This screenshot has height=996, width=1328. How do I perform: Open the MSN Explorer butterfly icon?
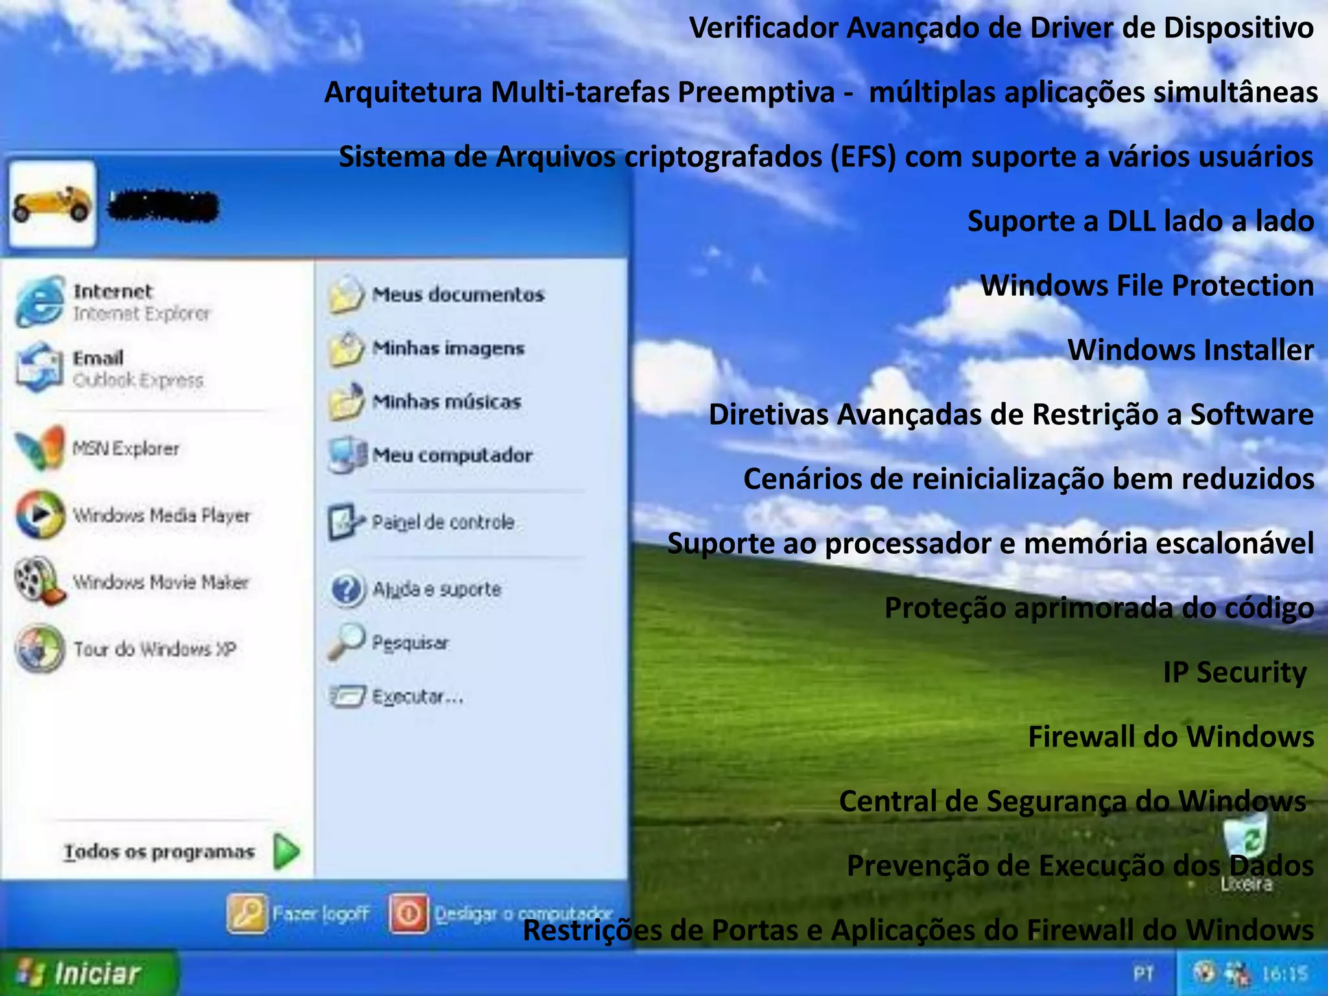(40, 448)
